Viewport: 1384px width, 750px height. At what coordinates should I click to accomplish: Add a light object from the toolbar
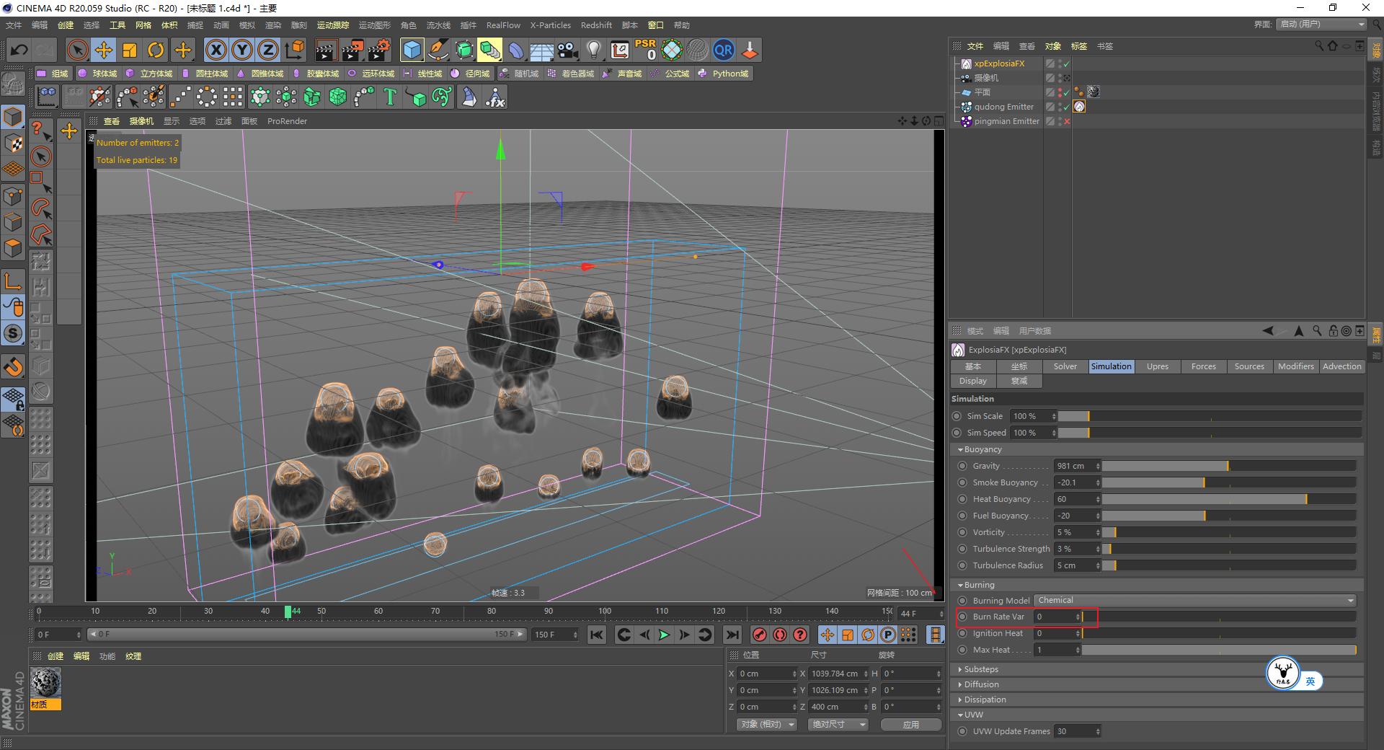pyautogui.click(x=594, y=50)
